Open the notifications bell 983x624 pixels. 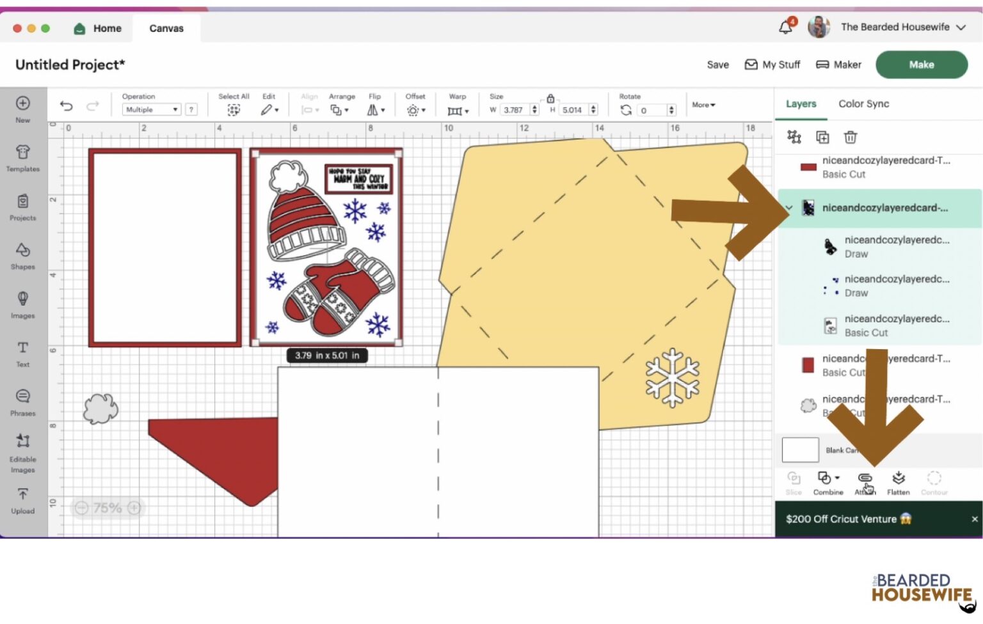coord(785,27)
